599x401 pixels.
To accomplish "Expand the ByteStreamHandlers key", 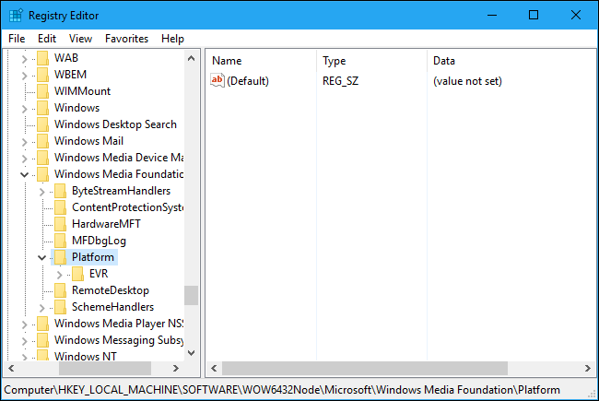I will pyautogui.click(x=42, y=192).
